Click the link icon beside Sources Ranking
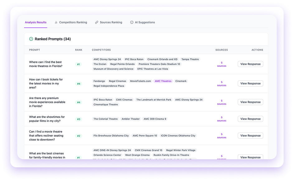The image size is (294, 181). point(97,22)
